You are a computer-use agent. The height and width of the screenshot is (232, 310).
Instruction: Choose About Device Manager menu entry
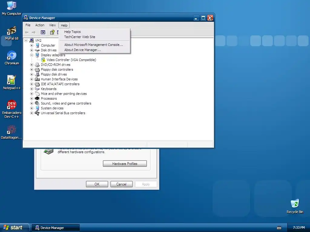(x=95, y=50)
